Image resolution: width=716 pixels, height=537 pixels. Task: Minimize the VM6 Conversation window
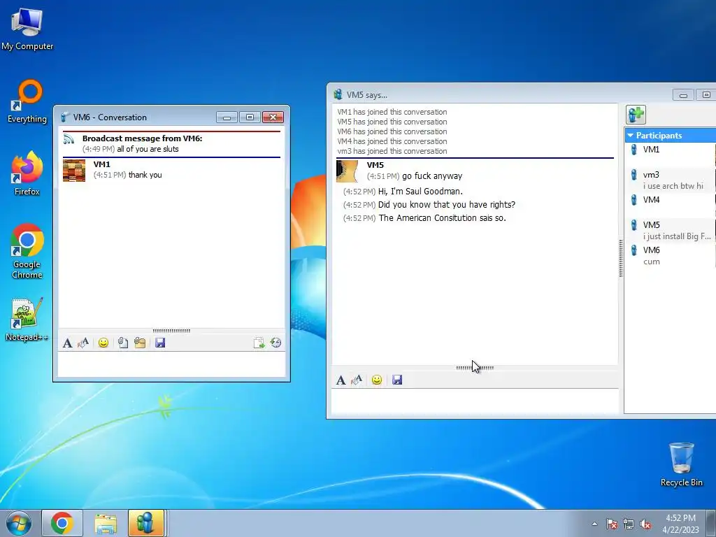tap(227, 117)
